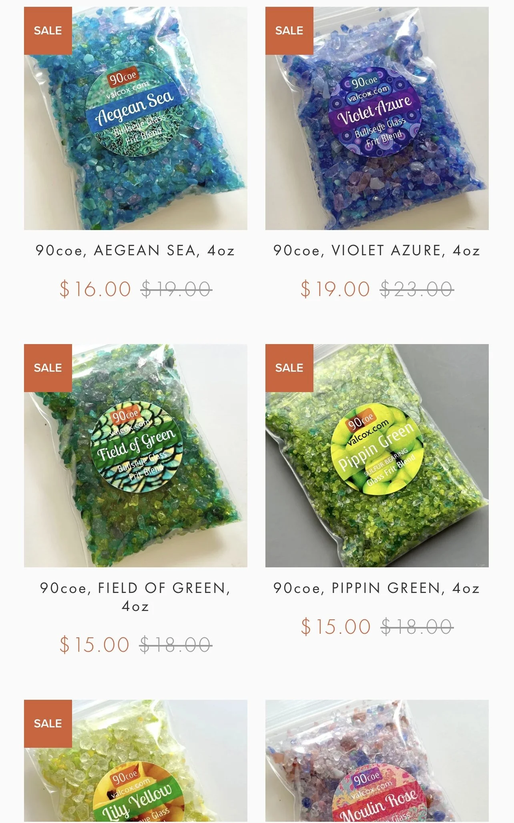Click the '90coe, AEGEAN SEA, 4oz' title
Image resolution: width=514 pixels, height=823 pixels.
click(135, 250)
